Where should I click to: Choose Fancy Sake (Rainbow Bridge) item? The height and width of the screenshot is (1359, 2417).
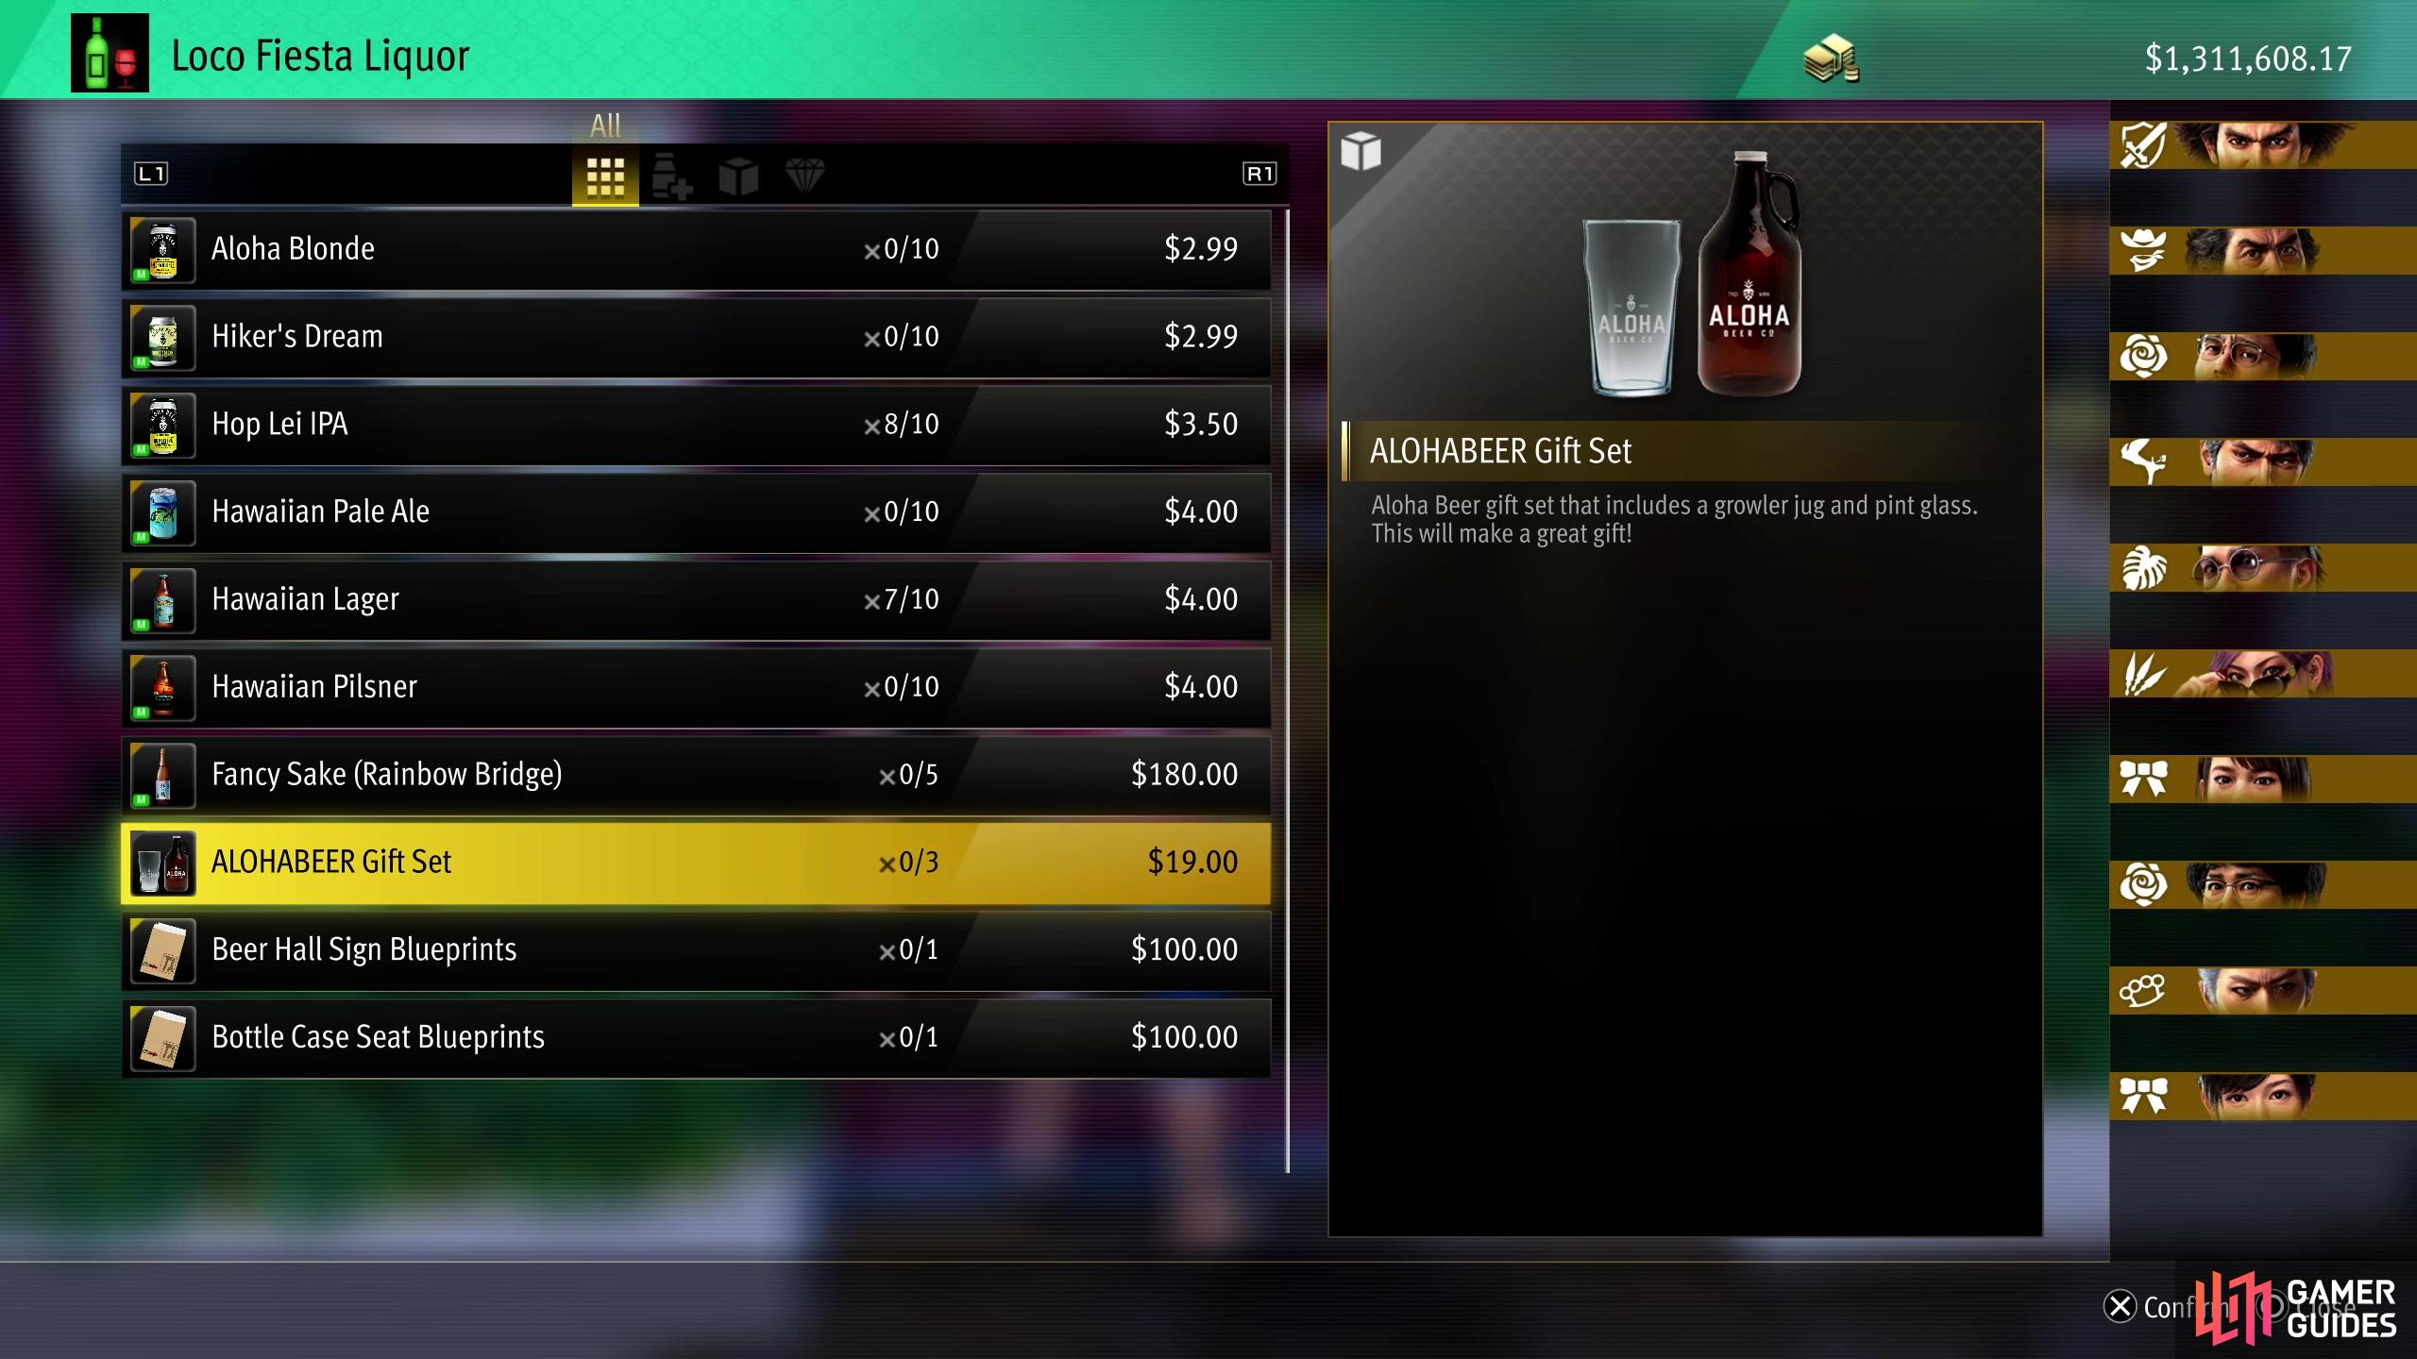(x=696, y=776)
